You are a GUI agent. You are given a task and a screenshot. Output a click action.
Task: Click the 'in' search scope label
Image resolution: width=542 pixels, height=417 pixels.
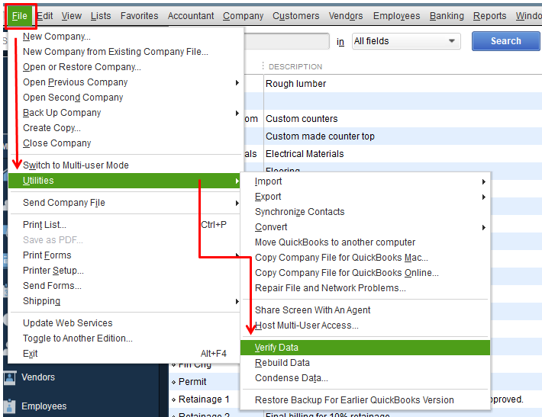tap(340, 42)
